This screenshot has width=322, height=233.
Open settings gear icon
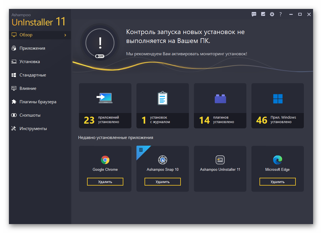click(272, 14)
